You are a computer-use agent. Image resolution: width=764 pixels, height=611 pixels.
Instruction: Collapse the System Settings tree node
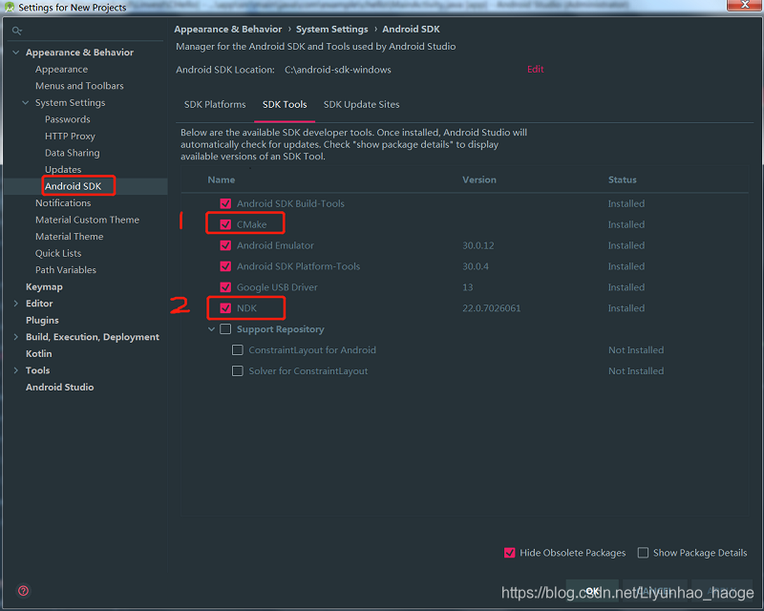pos(26,103)
